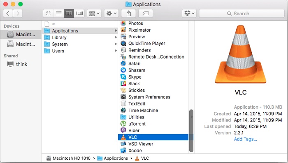The height and width of the screenshot is (163, 288).
Task: Click the Version 2.2.1 value
Action: pyautogui.click(x=239, y=133)
